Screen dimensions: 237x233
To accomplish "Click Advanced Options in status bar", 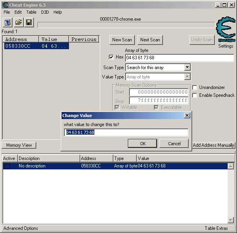I will [x=21, y=228].
